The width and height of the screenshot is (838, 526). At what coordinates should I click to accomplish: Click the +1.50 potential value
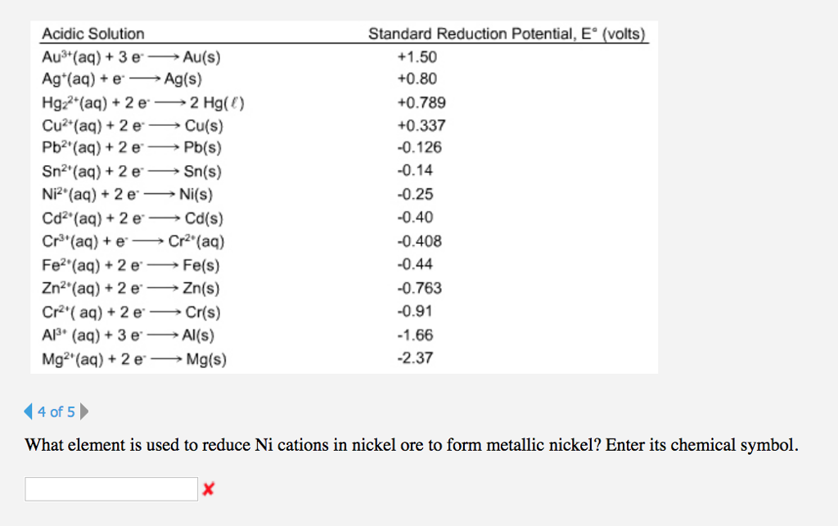[x=419, y=57]
